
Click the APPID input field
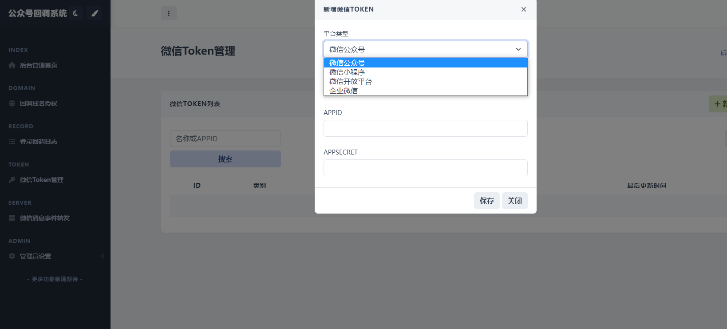click(426, 128)
